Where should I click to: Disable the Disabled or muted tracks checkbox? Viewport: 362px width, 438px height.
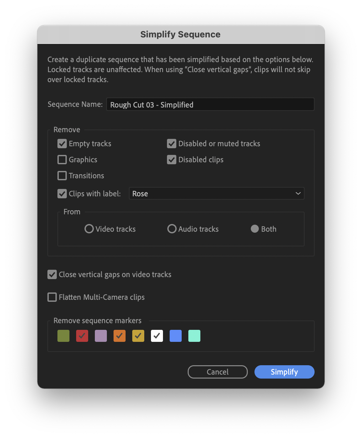coord(171,144)
